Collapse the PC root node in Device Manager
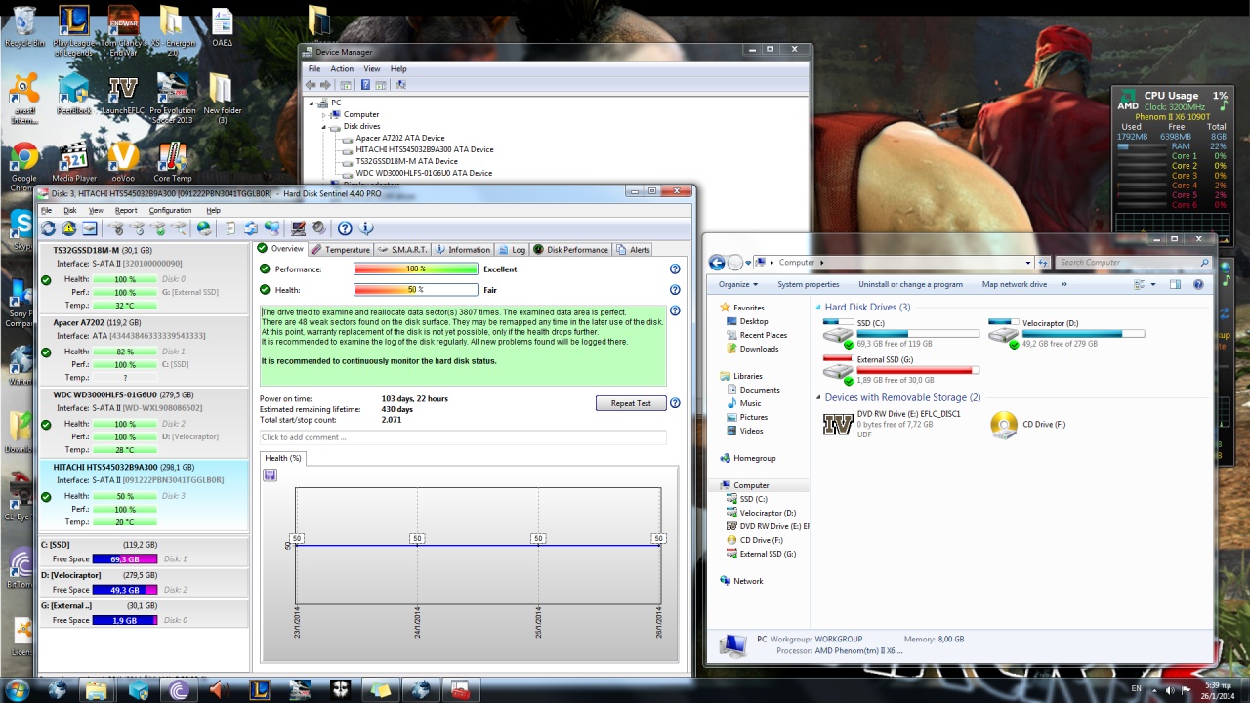Screen dimensions: 1250x703 tap(312, 103)
